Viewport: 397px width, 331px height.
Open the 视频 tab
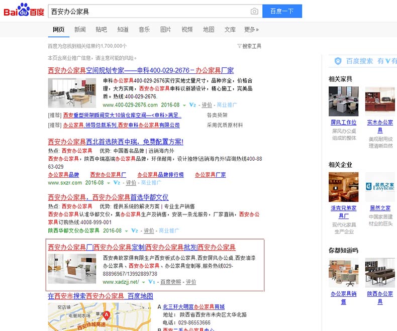[187, 30]
